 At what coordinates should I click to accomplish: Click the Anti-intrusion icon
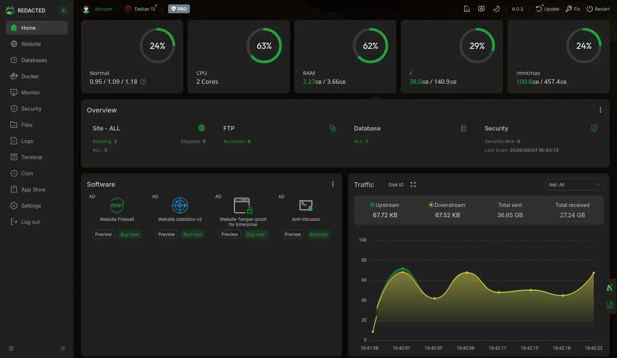[306, 205]
